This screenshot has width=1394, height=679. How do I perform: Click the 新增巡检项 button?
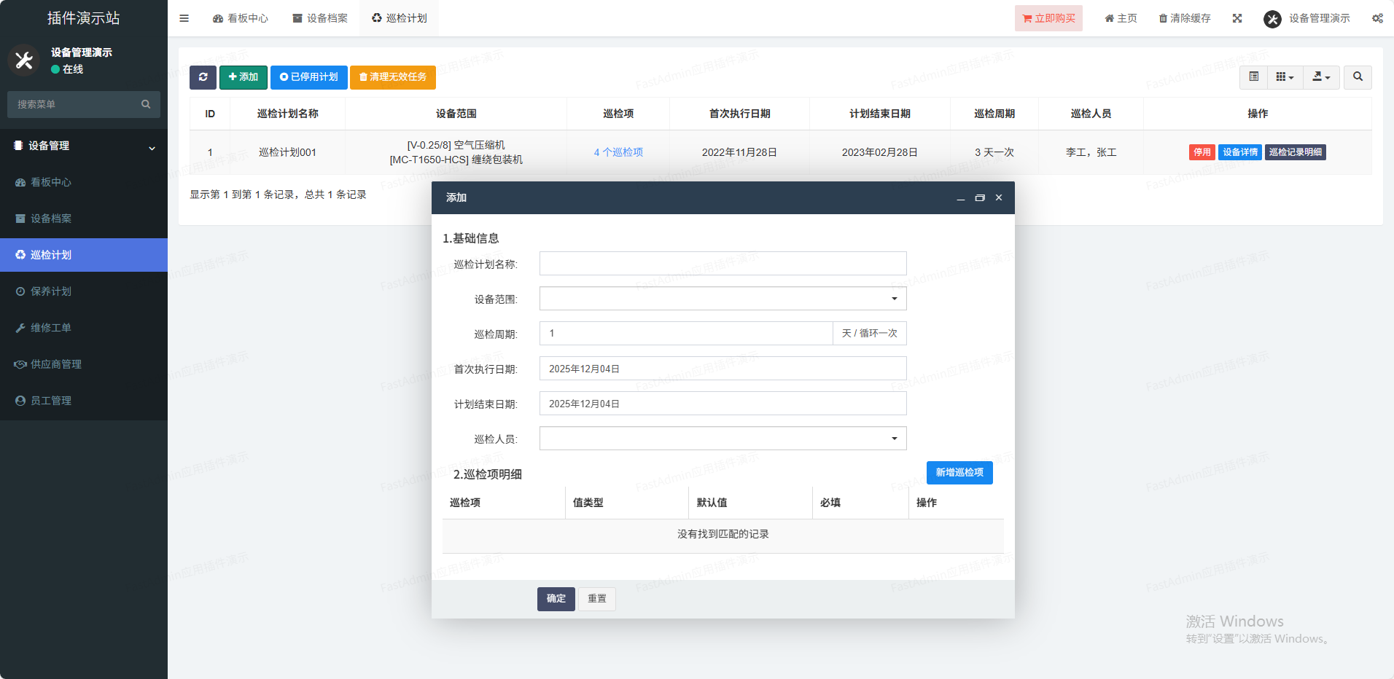tap(959, 473)
